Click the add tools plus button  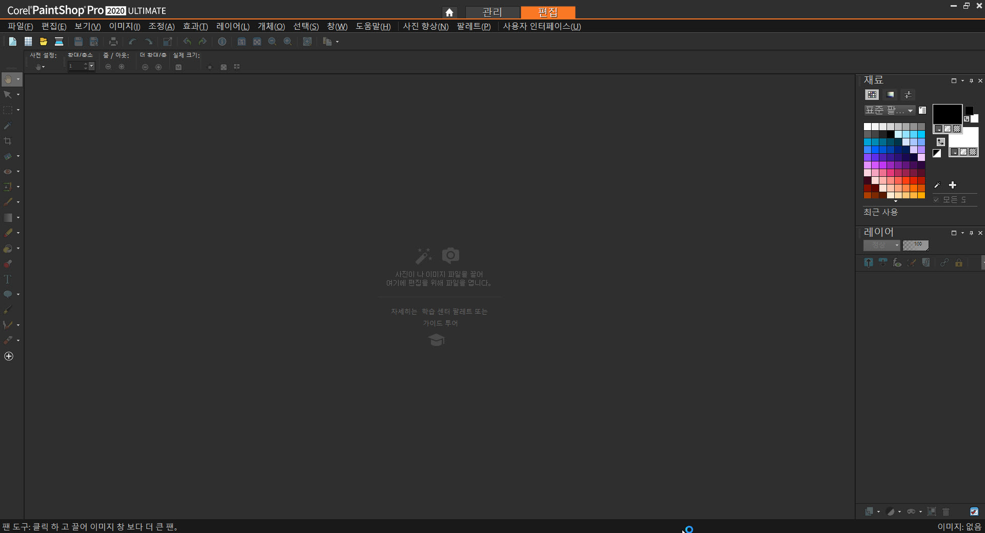9,356
